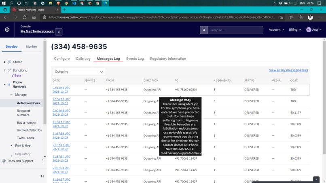Open the Calls Log tab
326x183 pixels.
[83, 59]
